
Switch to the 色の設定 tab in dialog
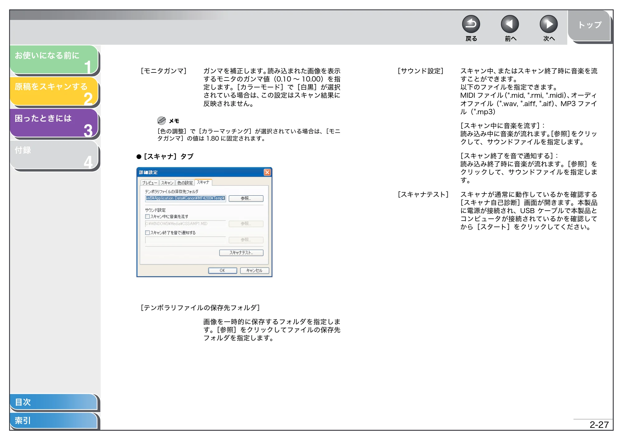click(185, 183)
